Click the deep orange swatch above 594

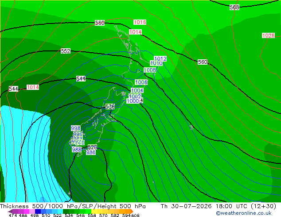click(128, 211)
